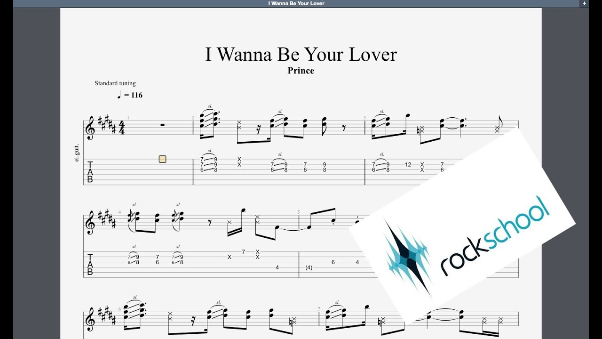The height and width of the screenshot is (339, 602).
Task: Click the "Standard tuning" label
Action: click(115, 83)
